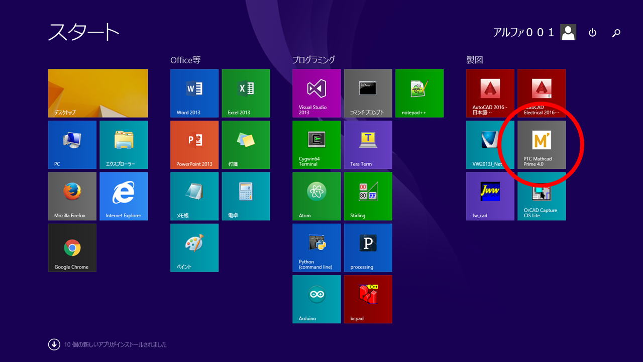The image size is (643, 362).
Task: Select the プログラミング group heading
Action: pos(313,60)
